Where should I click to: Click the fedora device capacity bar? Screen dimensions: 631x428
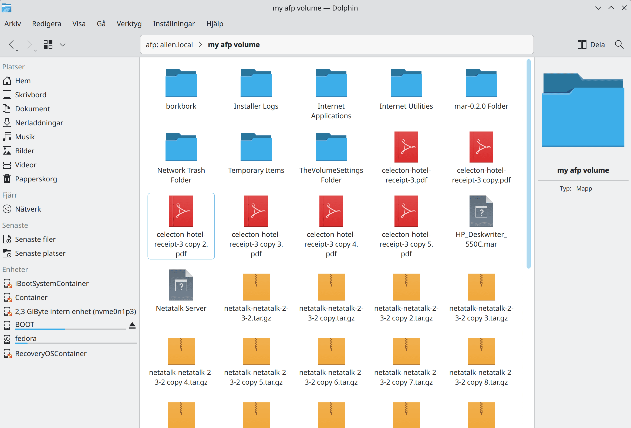point(76,343)
